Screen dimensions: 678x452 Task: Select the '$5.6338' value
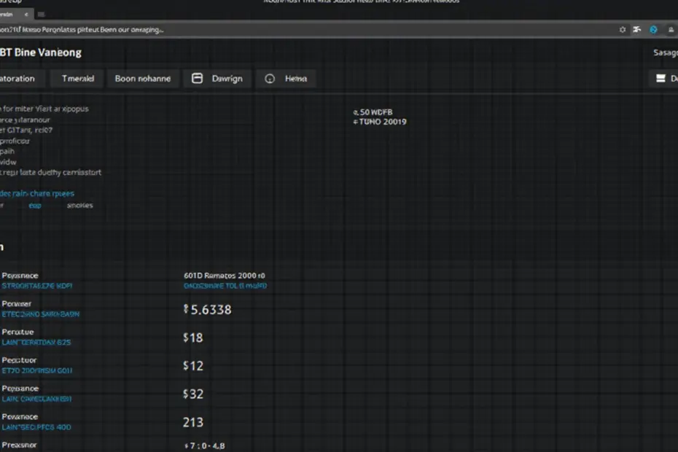208,310
